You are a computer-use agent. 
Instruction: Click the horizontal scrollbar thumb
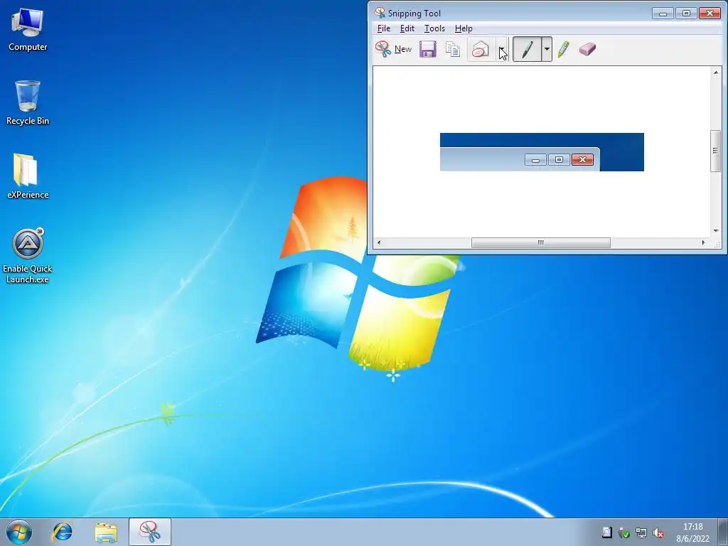[x=541, y=242]
